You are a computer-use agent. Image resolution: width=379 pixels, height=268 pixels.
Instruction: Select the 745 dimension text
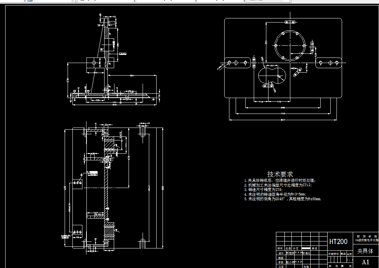[283, 114]
